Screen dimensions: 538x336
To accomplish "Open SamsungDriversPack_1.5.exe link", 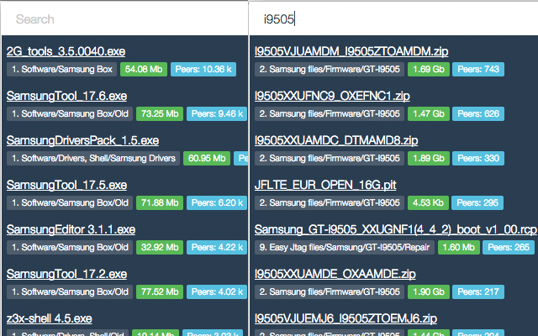I will 82,140.
